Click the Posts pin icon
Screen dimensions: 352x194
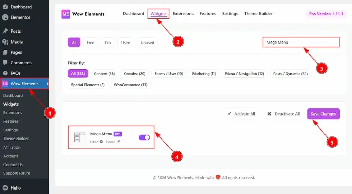pos(5,31)
